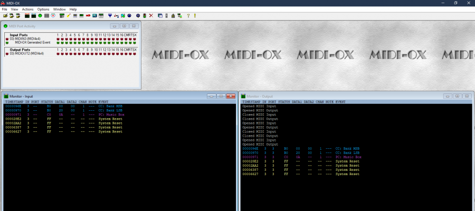Viewport: 475px width, 211px height.
Task: Cascade windows using the overlapping windows icon
Action: coord(160,15)
